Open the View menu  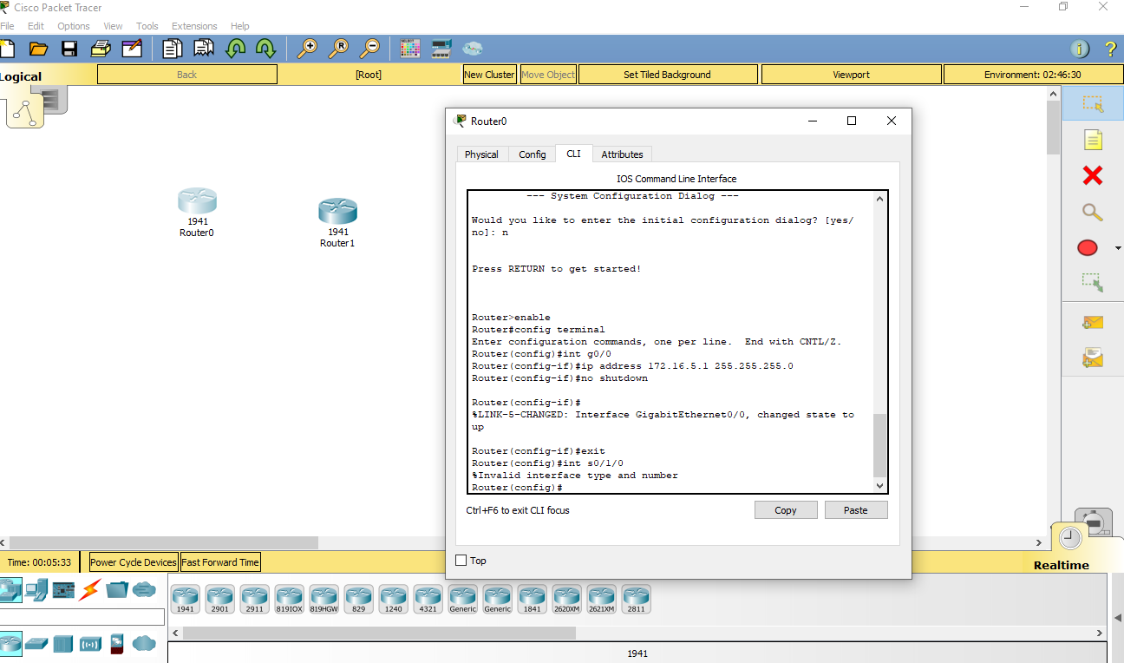click(x=114, y=26)
